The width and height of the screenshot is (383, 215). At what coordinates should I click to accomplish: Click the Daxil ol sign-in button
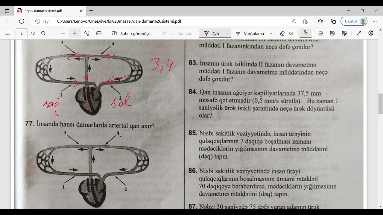click(x=354, y=21)
